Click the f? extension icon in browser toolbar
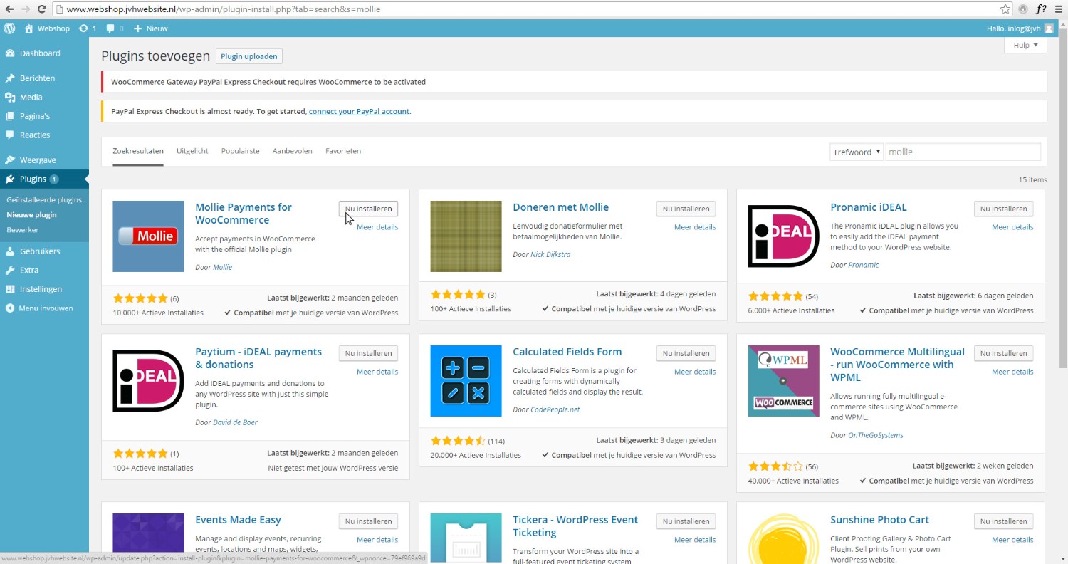Screen dimensions: 1068x564 coord(1041,9)
